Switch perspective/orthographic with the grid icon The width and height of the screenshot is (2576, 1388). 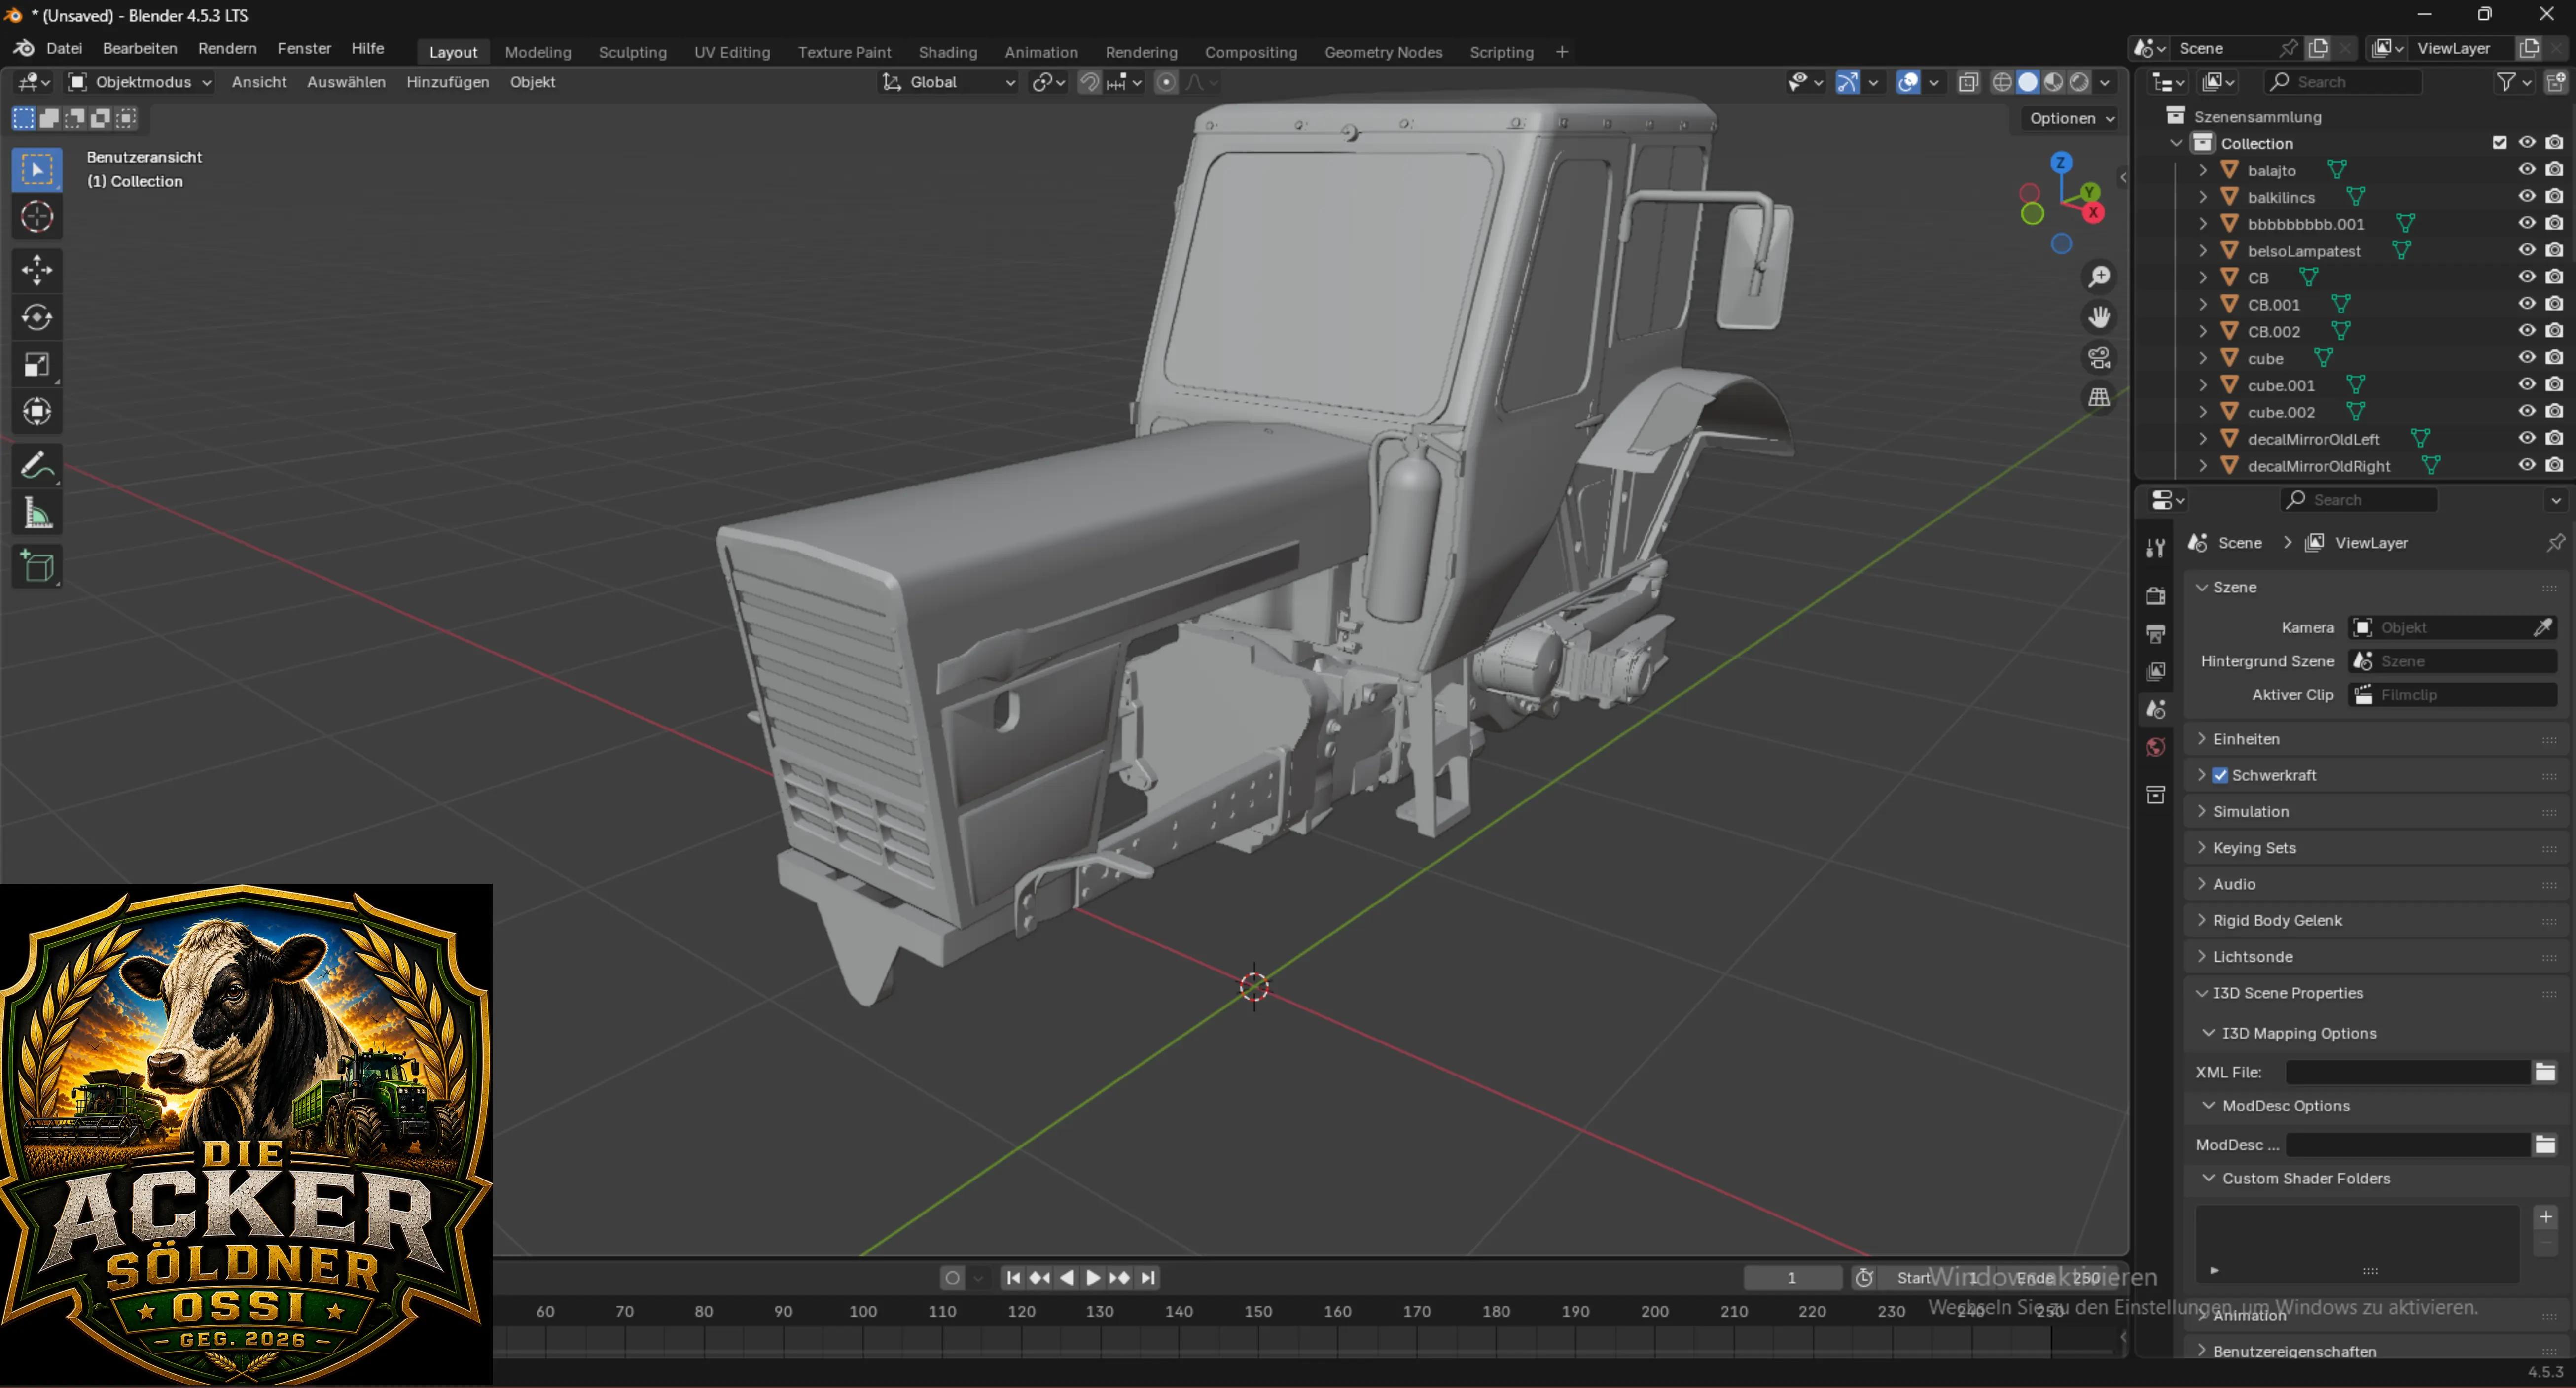(2099, 398)
